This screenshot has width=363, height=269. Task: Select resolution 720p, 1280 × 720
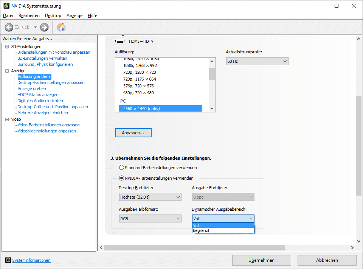point(140,72)
